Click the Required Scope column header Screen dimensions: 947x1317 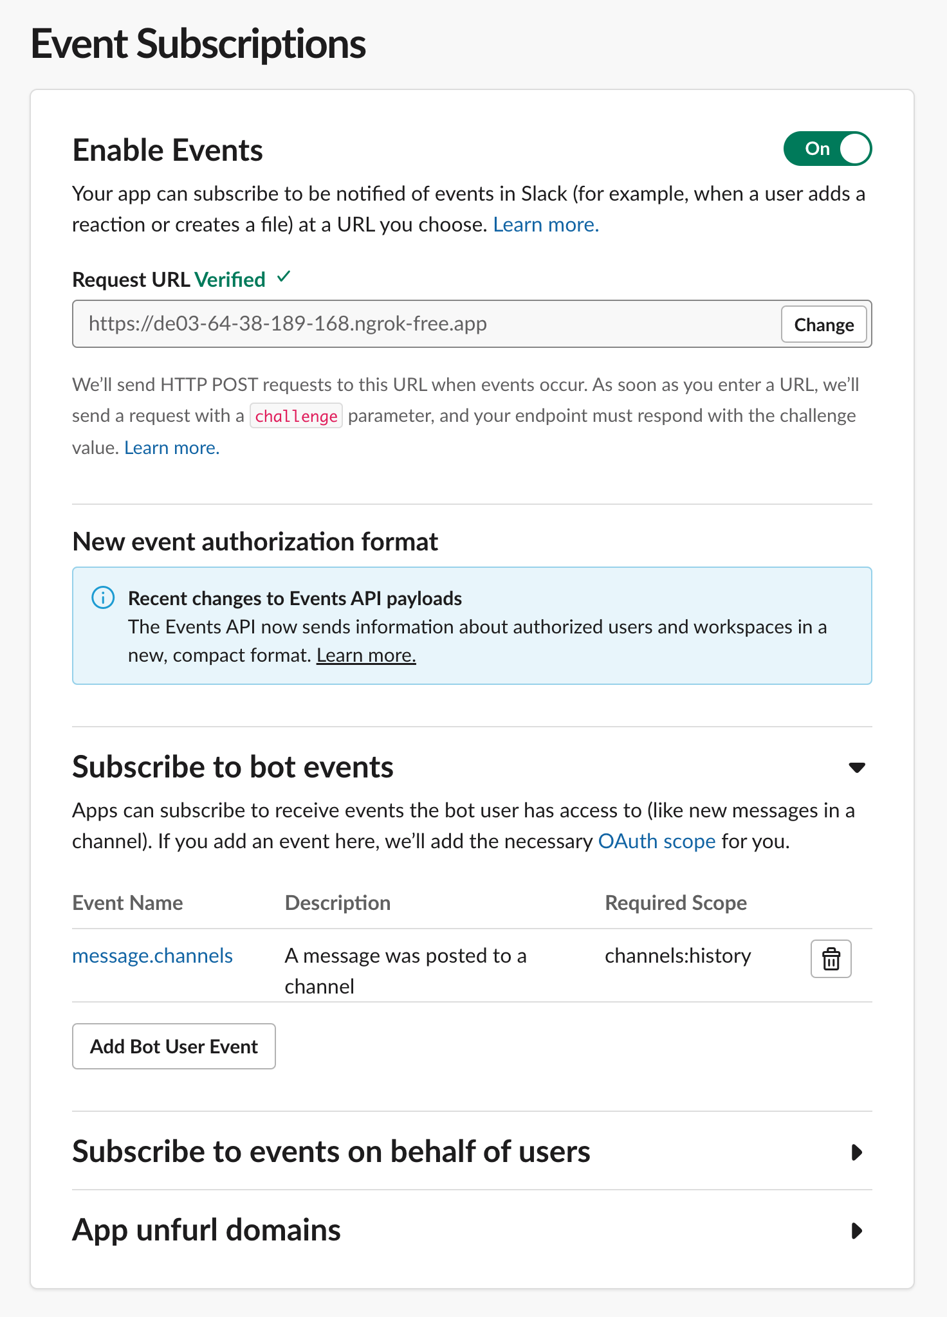pyautogui.click(x=676, y=903)
